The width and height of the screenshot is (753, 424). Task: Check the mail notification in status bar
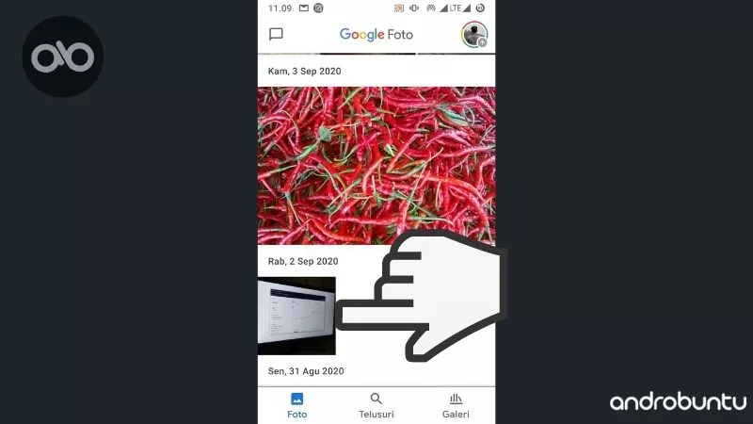point(303,8)
